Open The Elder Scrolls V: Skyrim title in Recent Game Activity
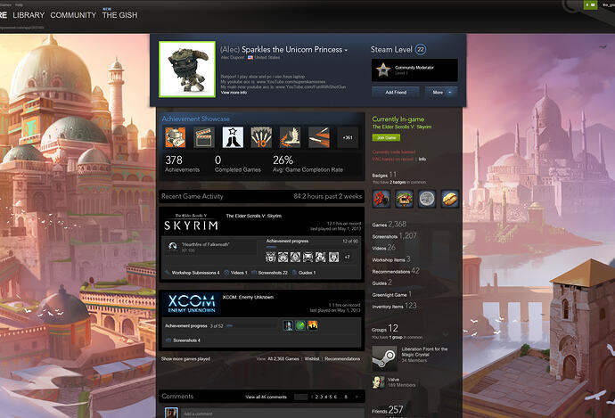Viewport: 615px width, 418px height. (253, 216)
